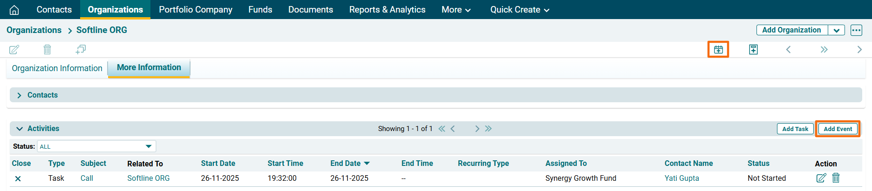Open the Quick Create menu
Screen dimensions: 872x191
(519, 10)
